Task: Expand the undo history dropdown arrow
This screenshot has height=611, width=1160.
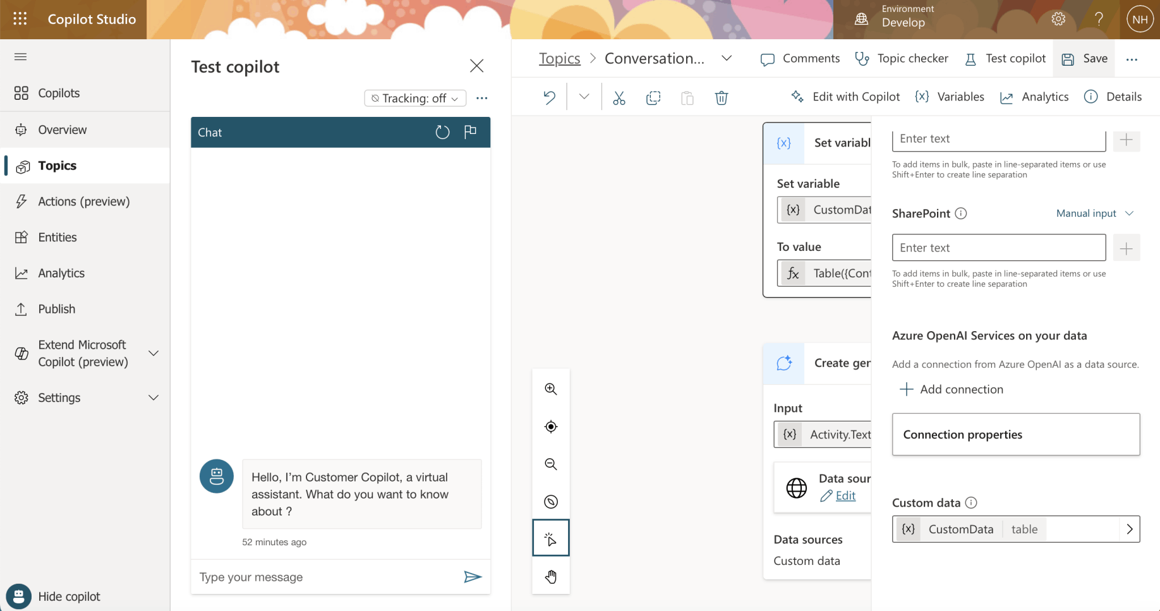Action: tap(584, 97)
